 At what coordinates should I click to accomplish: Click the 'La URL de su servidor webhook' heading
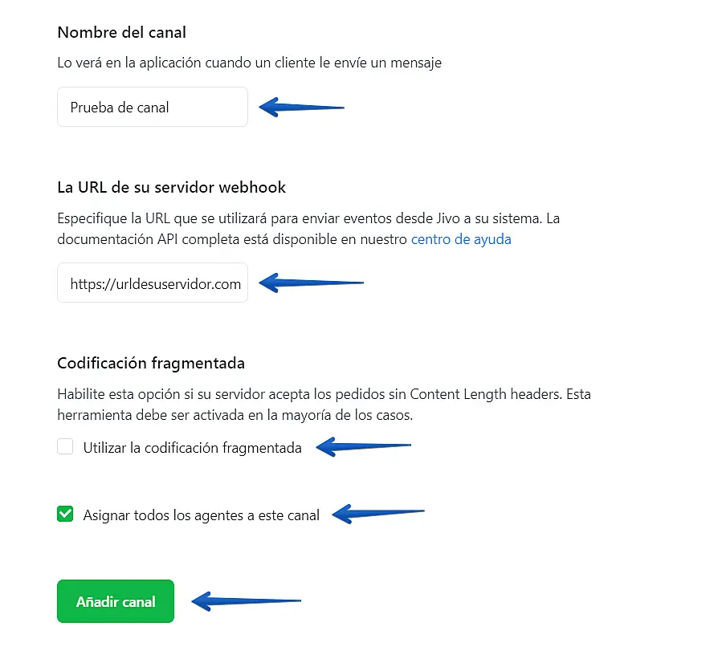(171, 187)
